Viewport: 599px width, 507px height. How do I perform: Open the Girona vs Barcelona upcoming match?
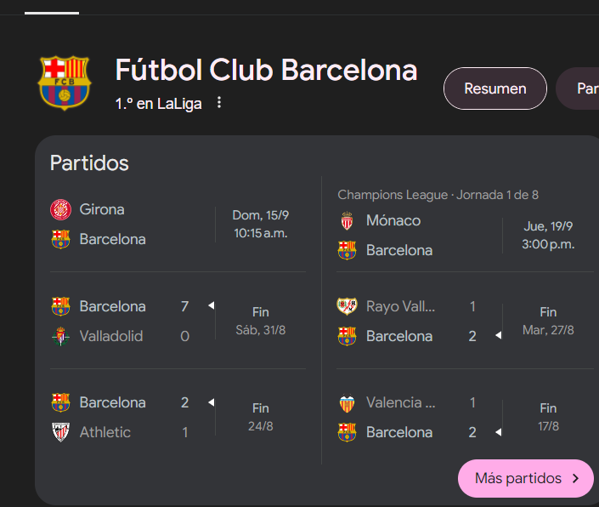[177, 225]
